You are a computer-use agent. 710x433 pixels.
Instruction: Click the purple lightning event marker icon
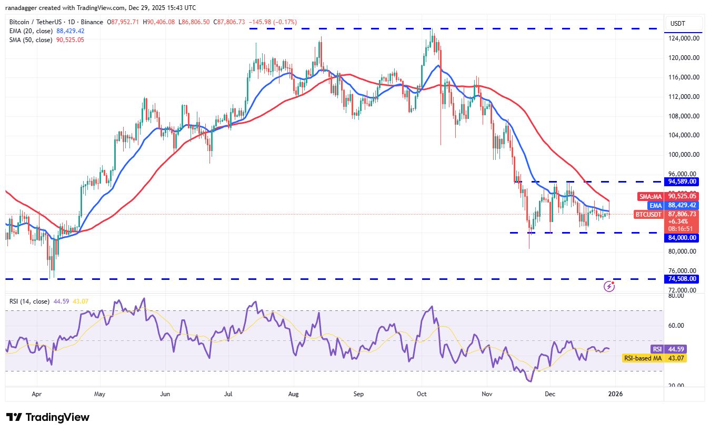pos(609,286)
